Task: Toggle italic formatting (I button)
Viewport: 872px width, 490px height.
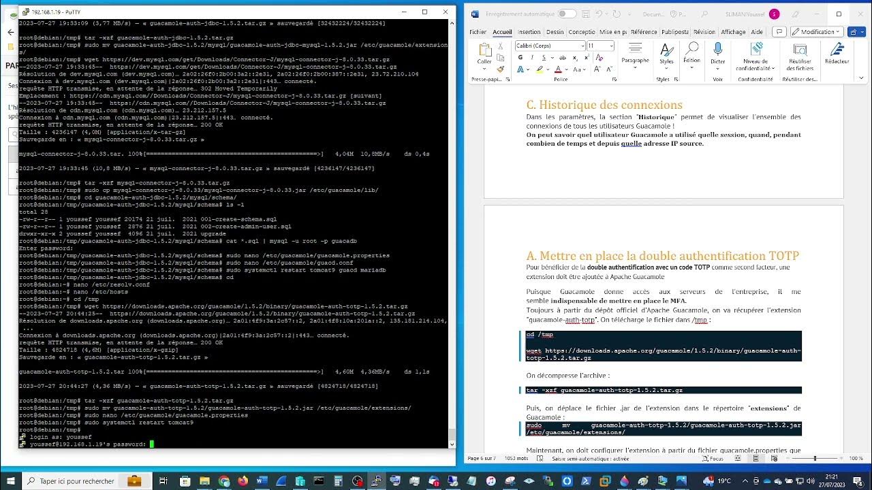Action: point(532,58)
